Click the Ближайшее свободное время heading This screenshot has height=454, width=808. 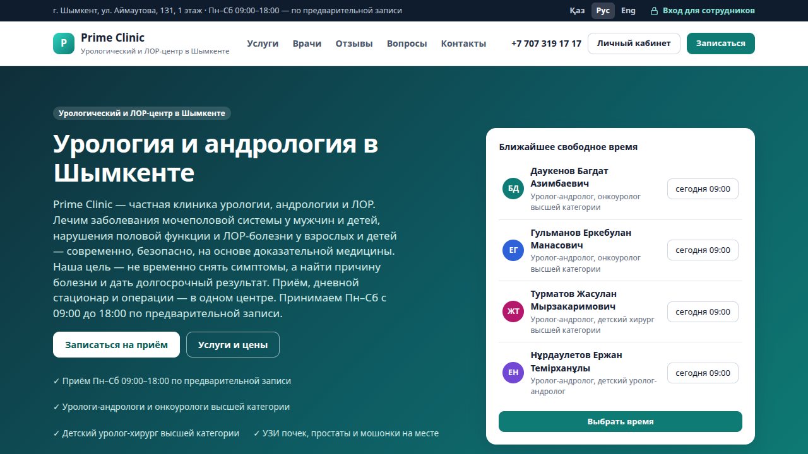click(x=568, y=147)
